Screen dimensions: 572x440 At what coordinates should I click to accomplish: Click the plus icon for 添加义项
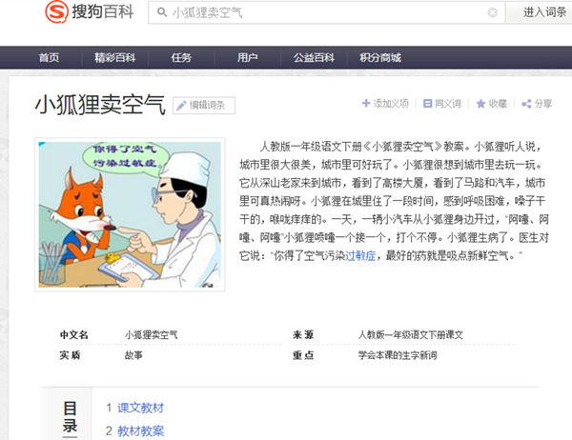[x=366, y=104]
